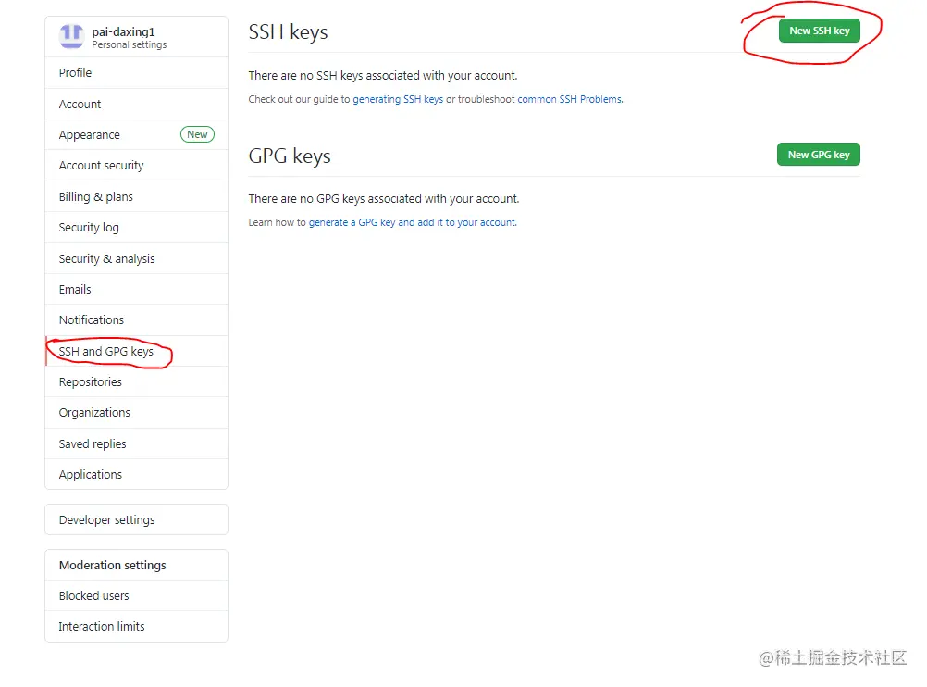Screen dimensions: 927x687
Task: Open common SSH Problems link
Action: [570, 99]
